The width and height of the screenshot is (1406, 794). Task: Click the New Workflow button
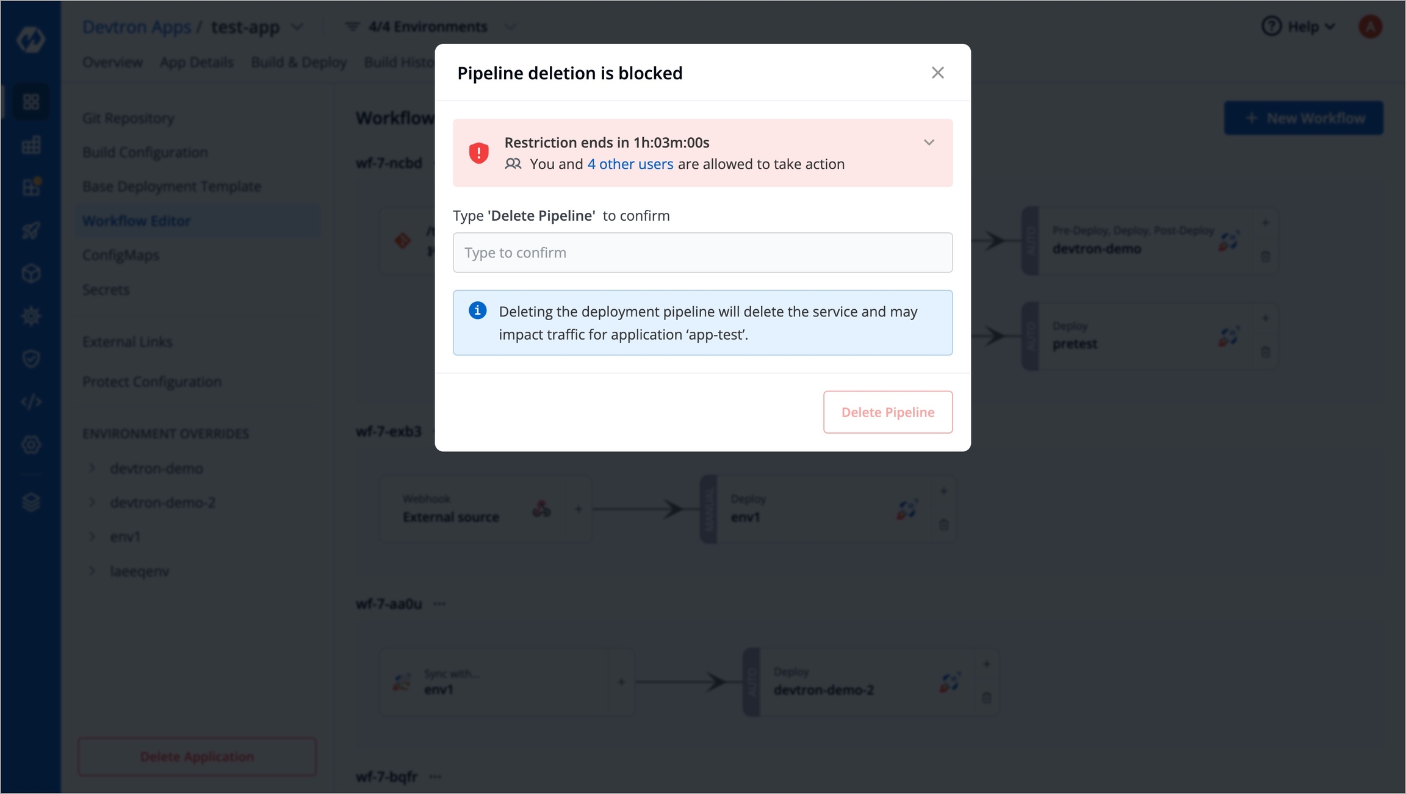1303,118
